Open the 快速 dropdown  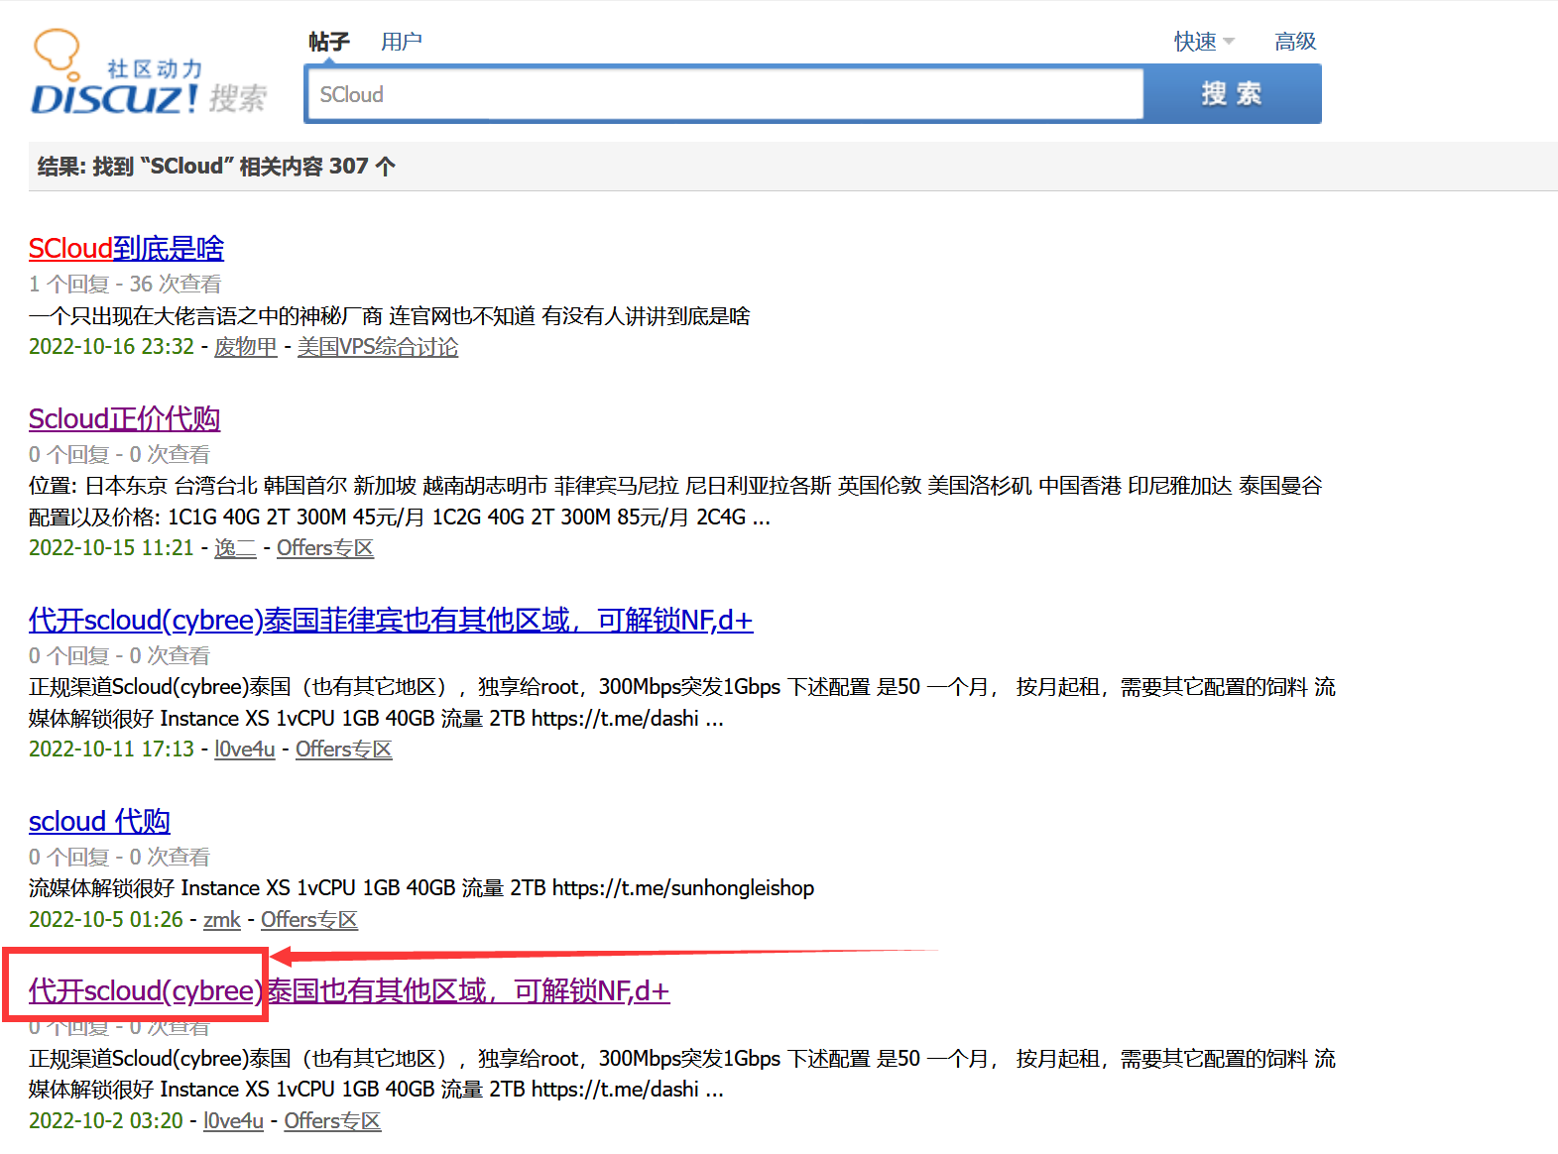pos(1204,42)
